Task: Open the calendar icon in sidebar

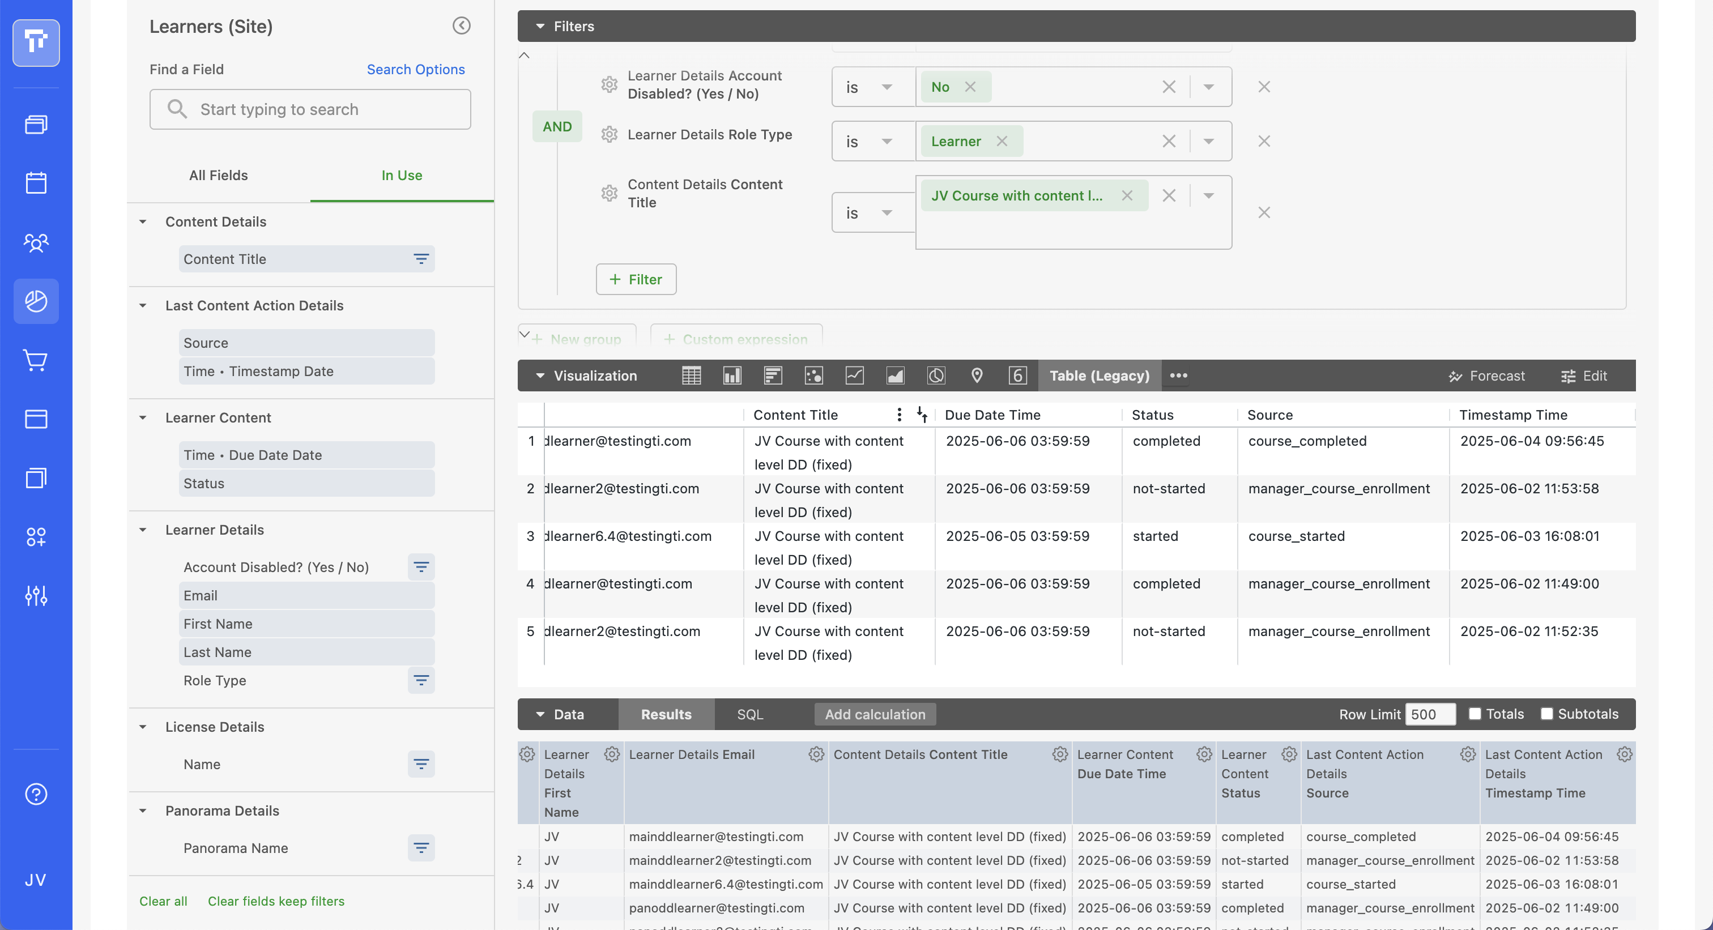Action: point(36,183)
